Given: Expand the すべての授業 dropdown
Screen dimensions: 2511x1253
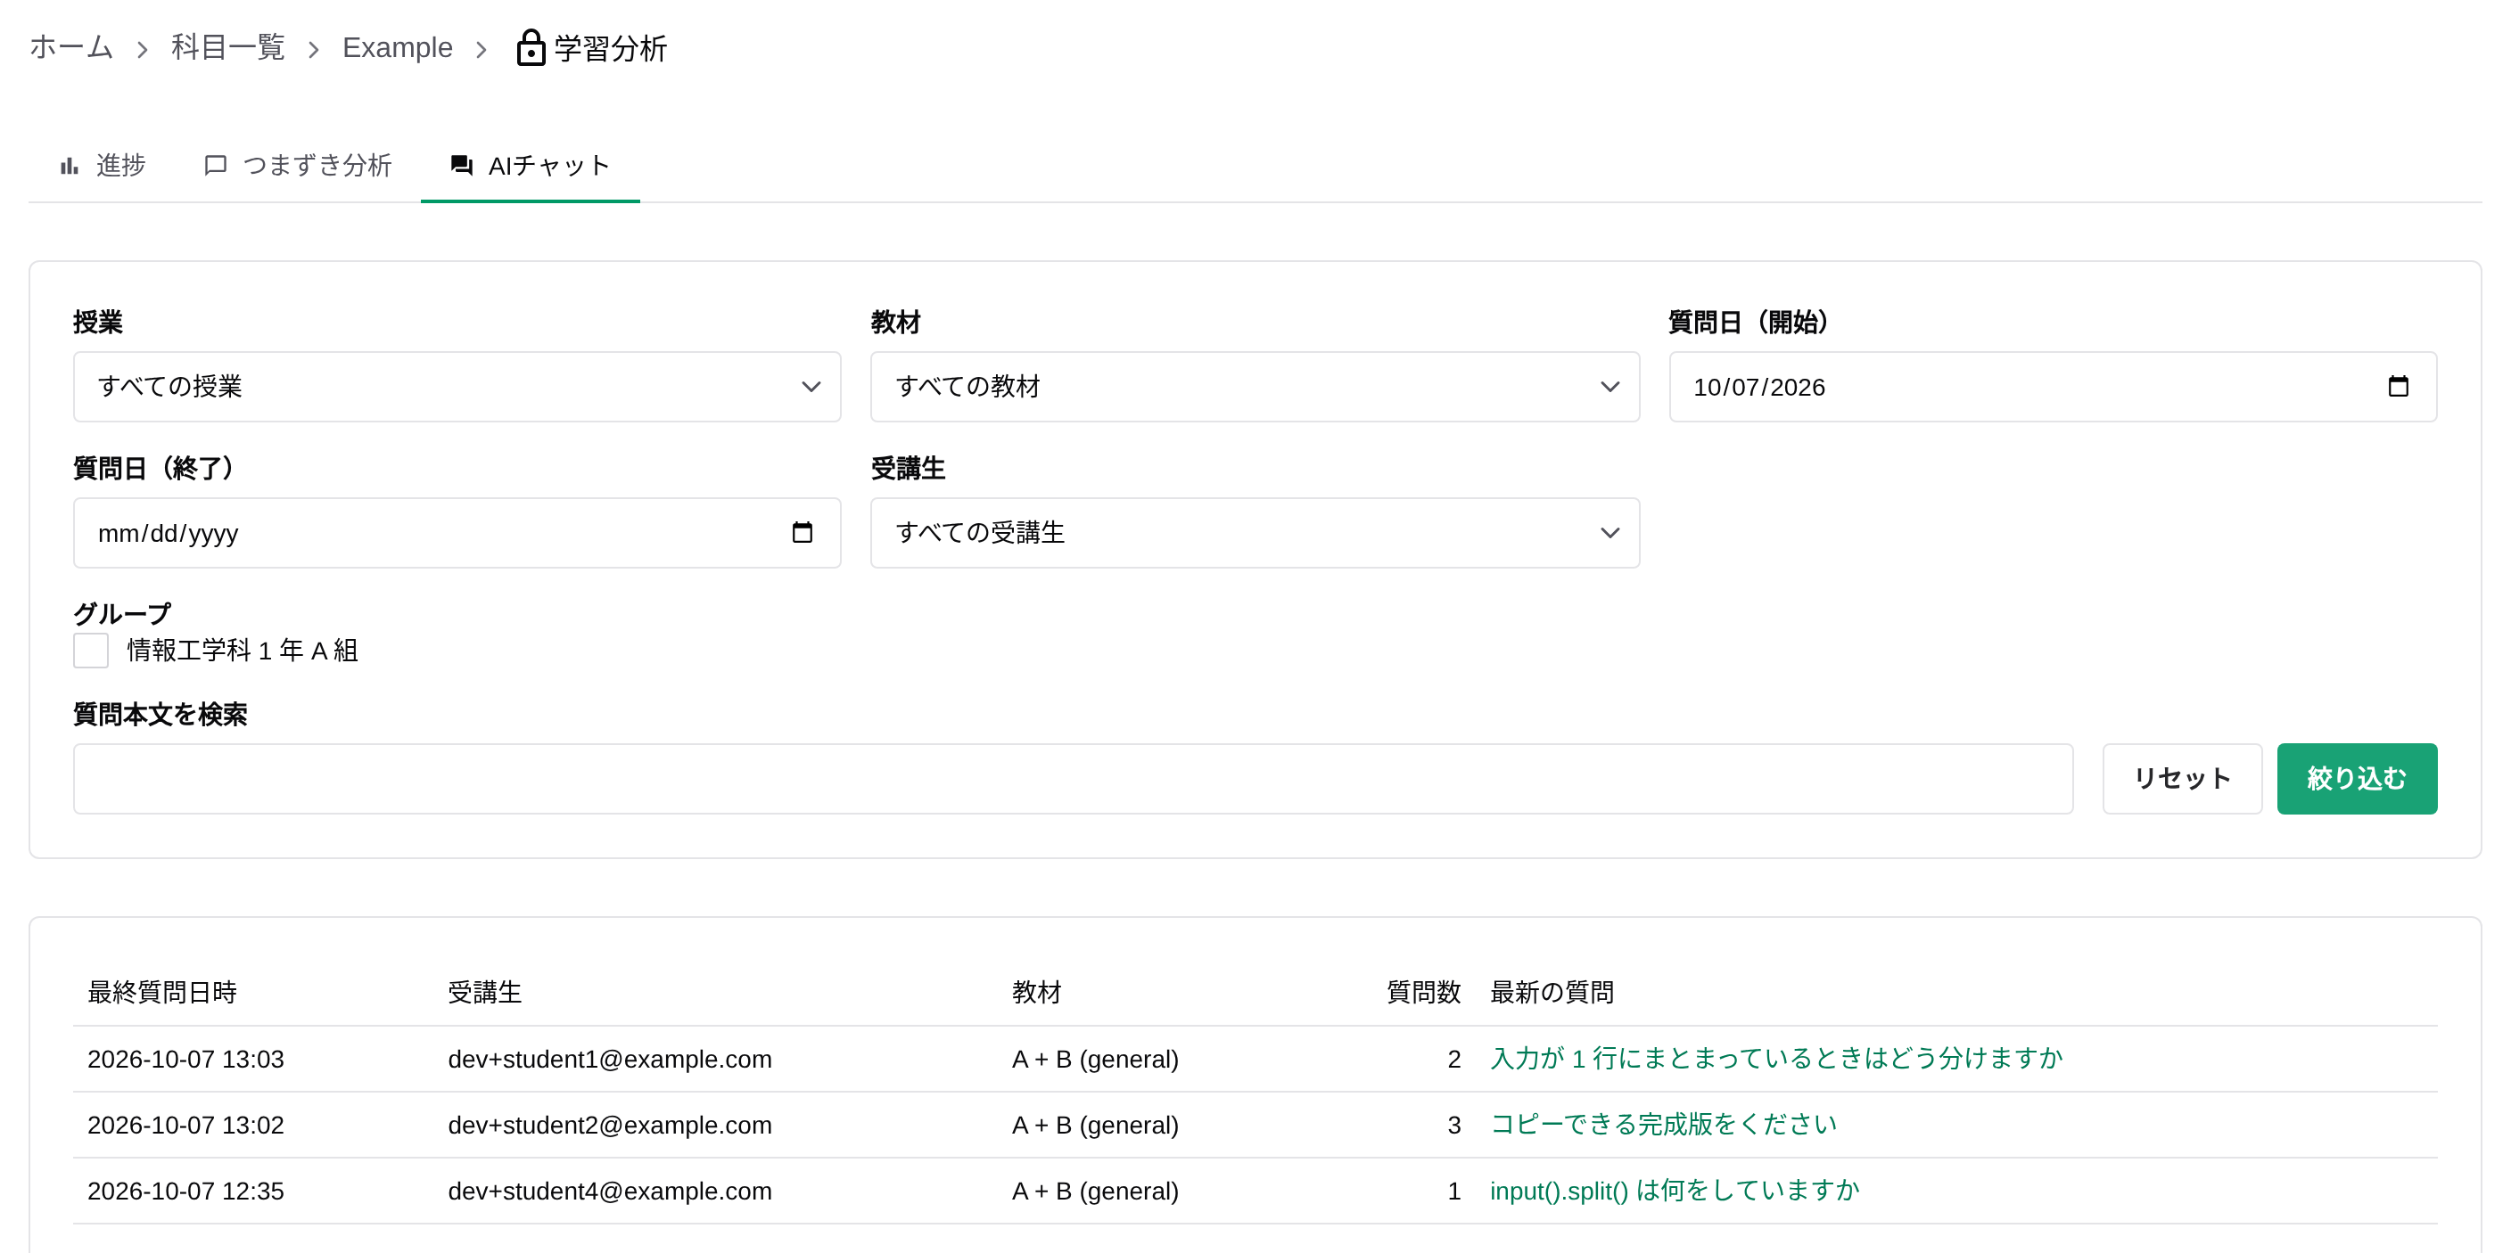Looking at the screenshot, I should pyautogui.click(x=457, y=387).
